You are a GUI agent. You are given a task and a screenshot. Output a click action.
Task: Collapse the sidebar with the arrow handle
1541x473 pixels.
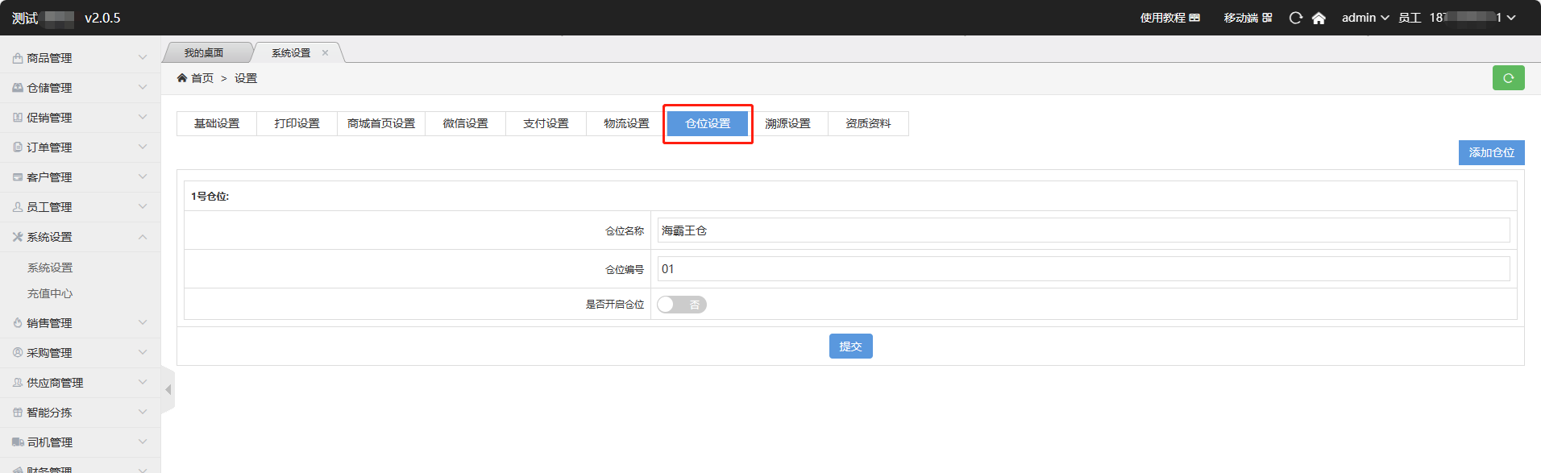tap(168, 390)
